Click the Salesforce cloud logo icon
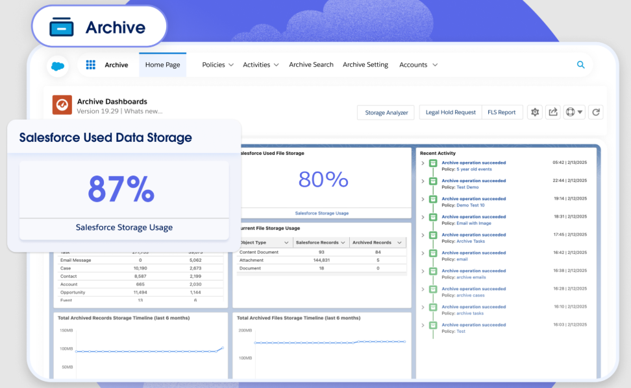 57,65
